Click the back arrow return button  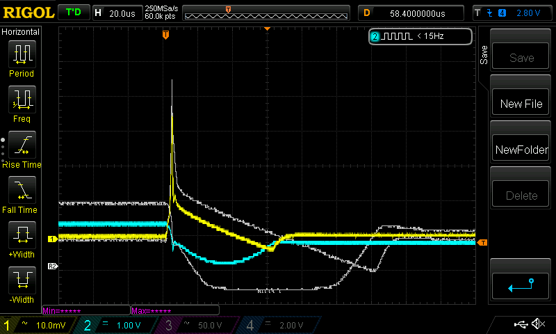[520, 286]
